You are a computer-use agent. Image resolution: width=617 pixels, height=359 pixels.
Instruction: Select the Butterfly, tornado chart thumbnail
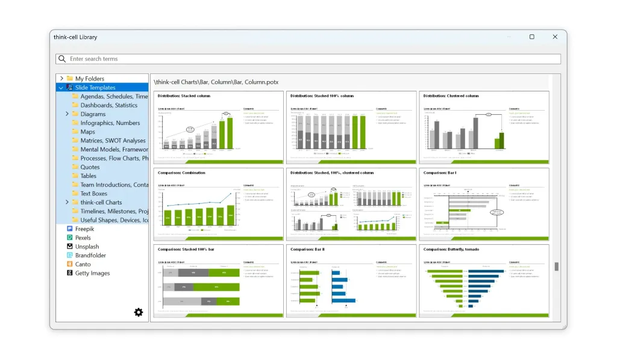(484, 281)
